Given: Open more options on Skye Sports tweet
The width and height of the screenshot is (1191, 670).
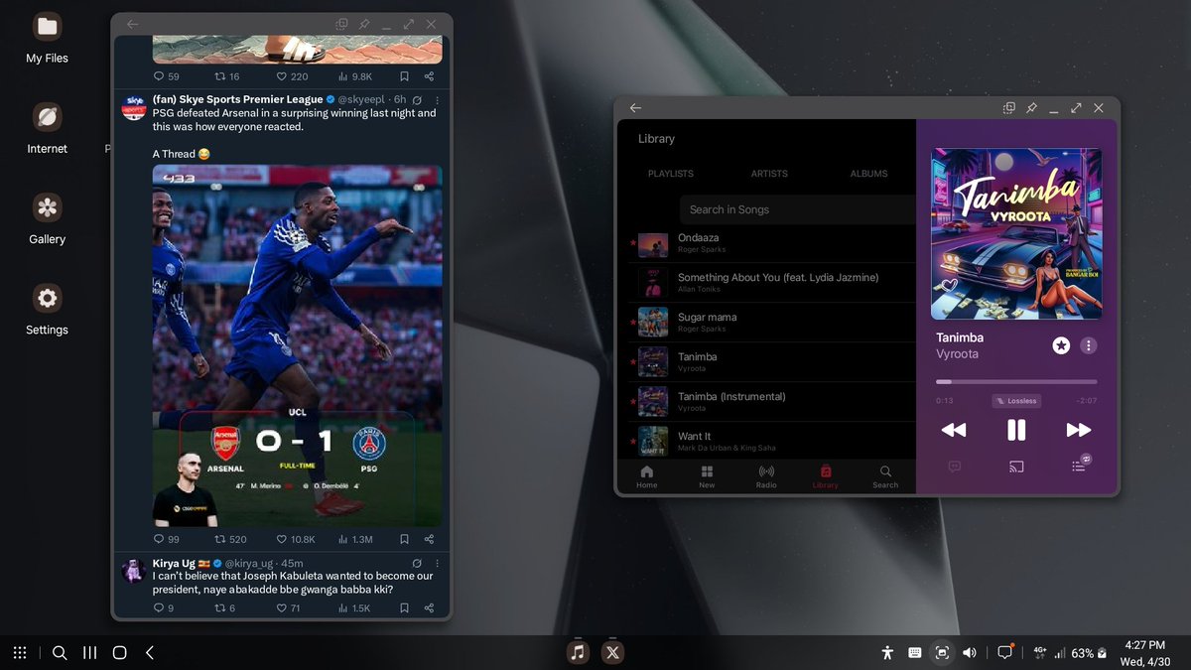Looking at the screenshot, I should coord(438,100).
